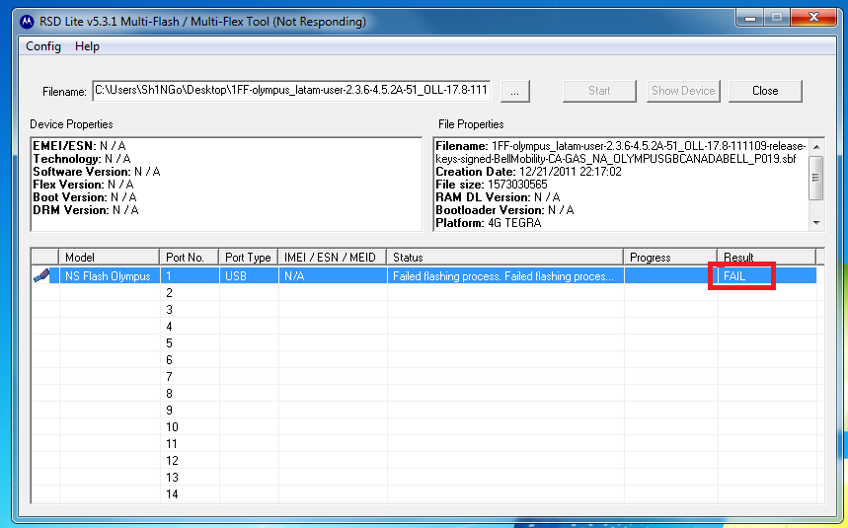
Task: Select port number 6 row
Action: coord(427,359)
